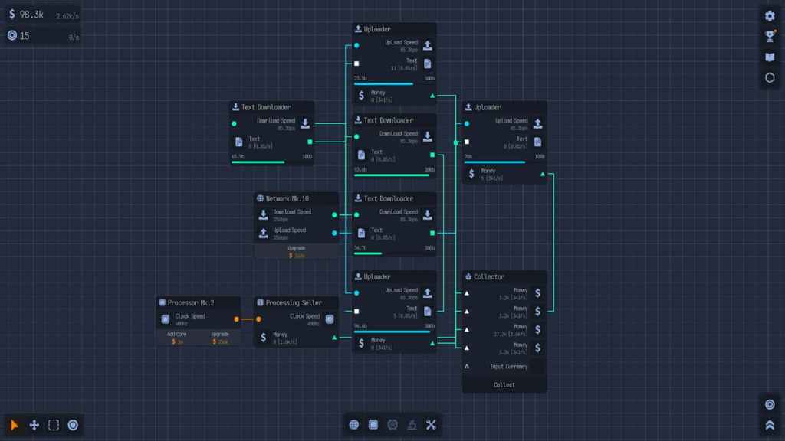Image resolution: width=785 pixels, height=441 pixels.
Task: Open the achievements trophy panel
Action: pyautogui.click(x=770, y=35)
